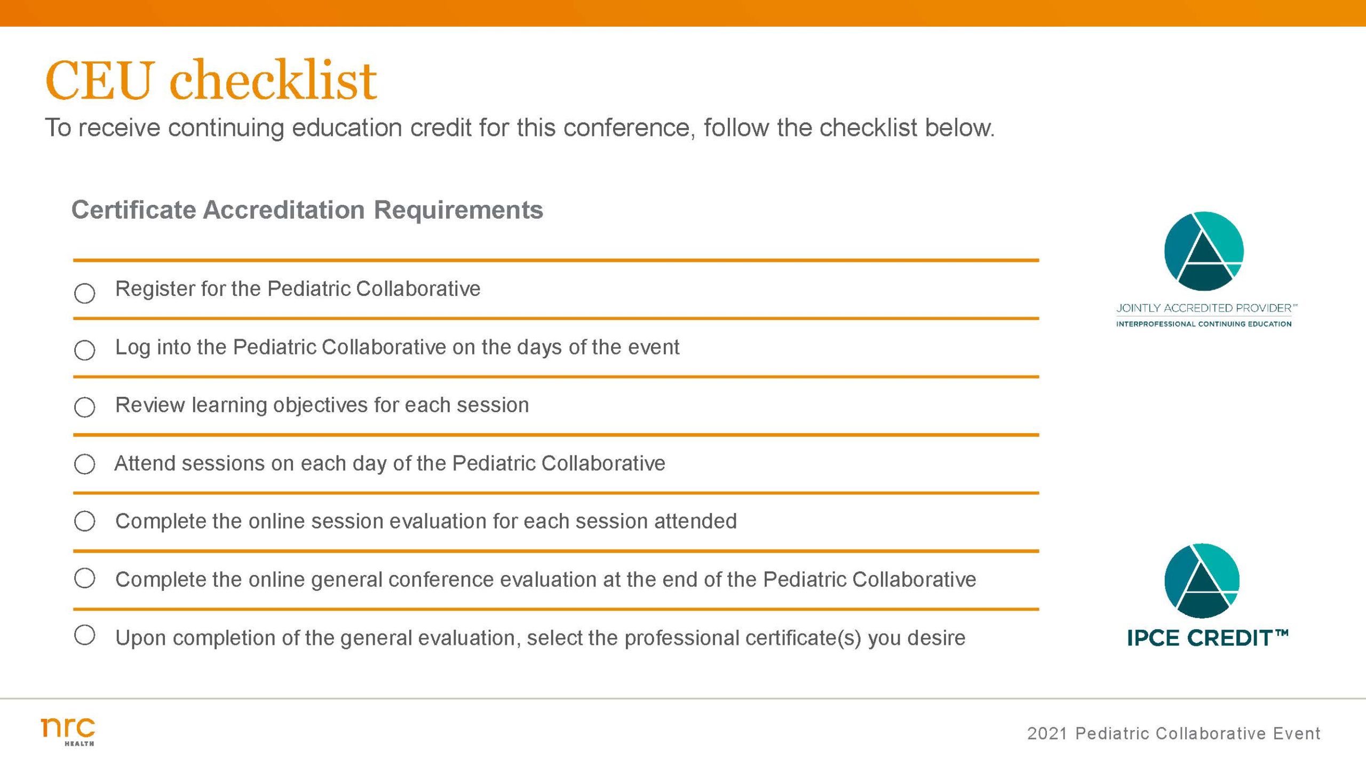Click the continuing education credit subtitle sentence
The image size is (1366, 768).
click(520, 128)
